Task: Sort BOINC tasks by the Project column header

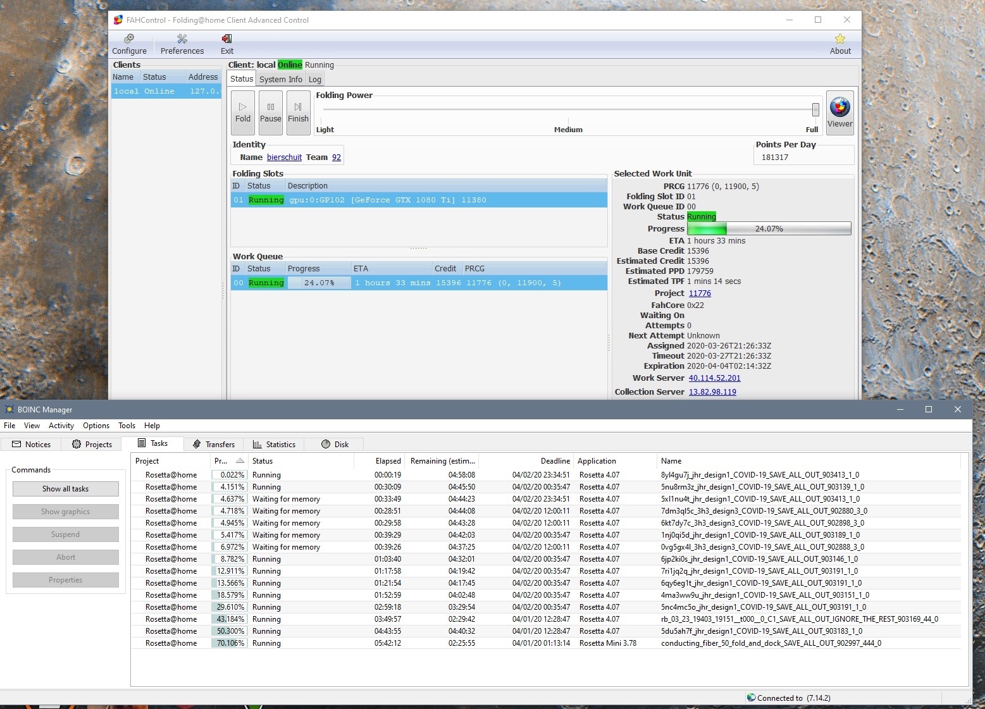Action: (x=171, y=461)
